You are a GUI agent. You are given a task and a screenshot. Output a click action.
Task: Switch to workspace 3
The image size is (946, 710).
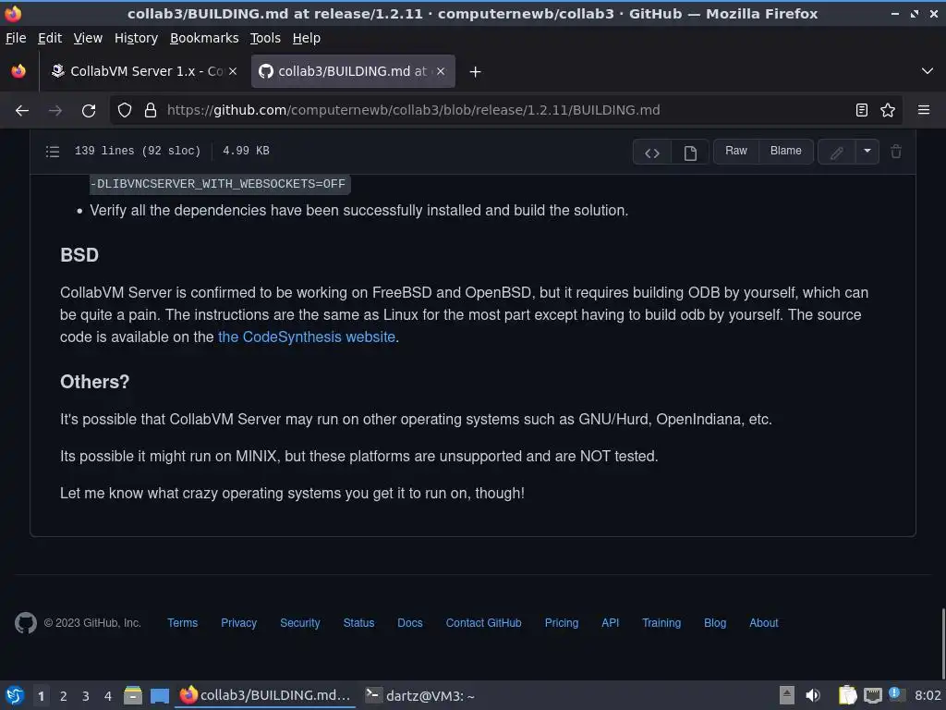click(86, 696)
